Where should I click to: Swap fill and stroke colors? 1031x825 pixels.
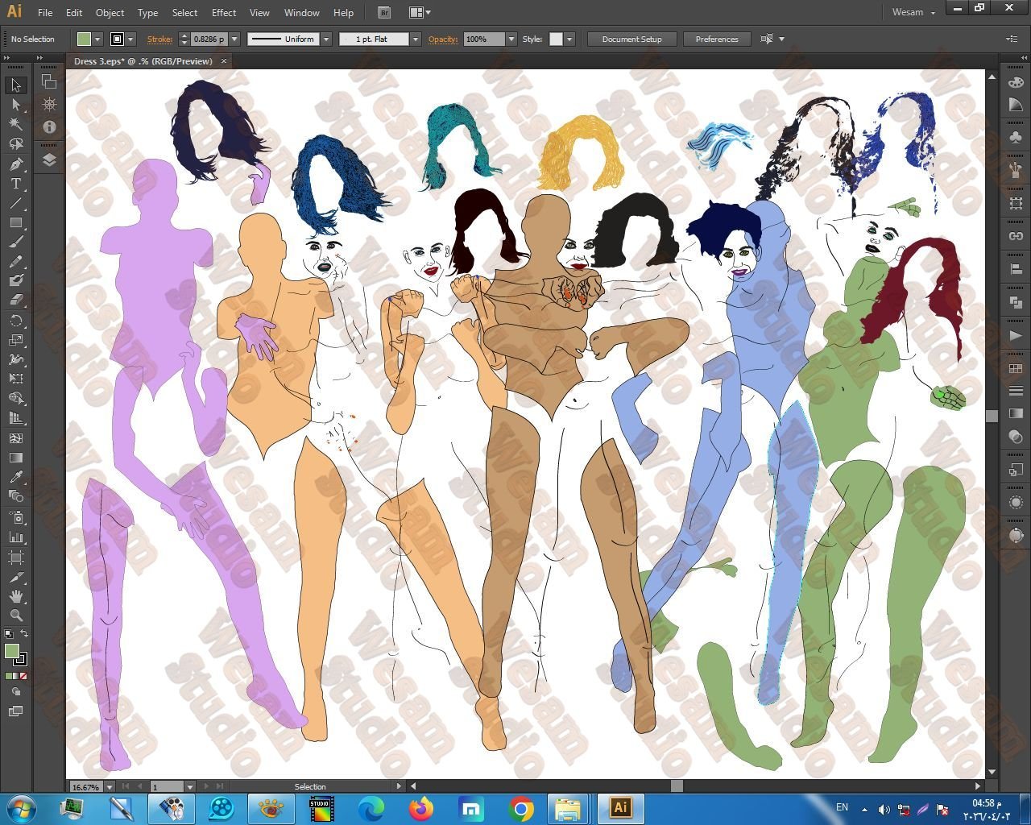[x=24, y=633]
